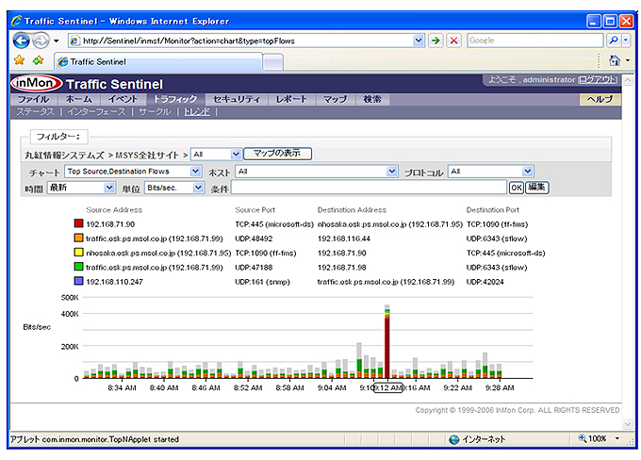This screenshot has height=460, width=641.
Task: Click the browser Back arrow button
Action: coord(22,41)
